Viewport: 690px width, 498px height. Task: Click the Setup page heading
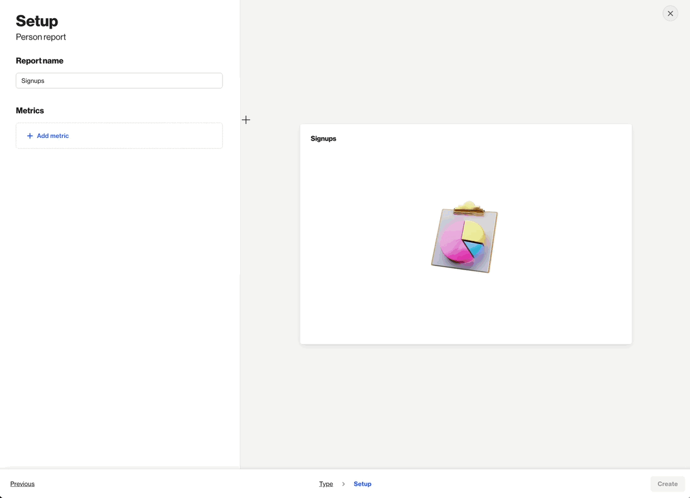point(37,21)
